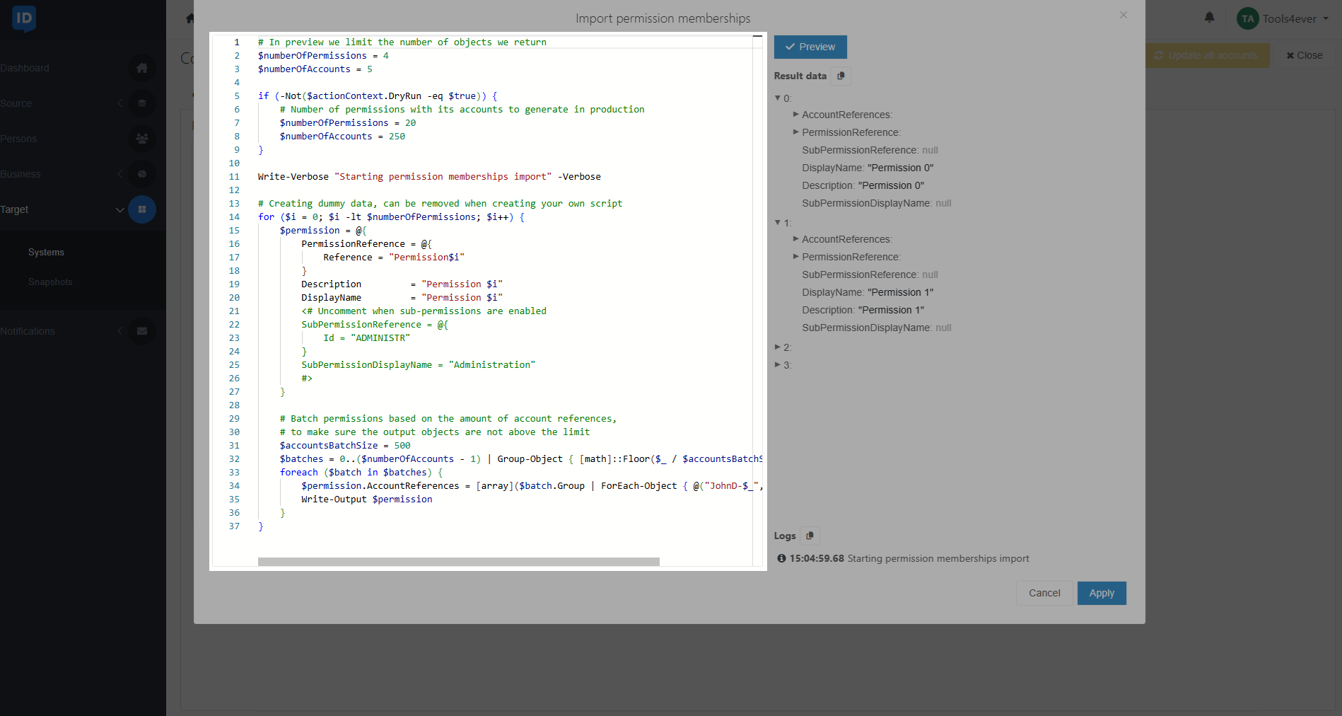Expand PermissionReference under item 1
Screen dimensions: 1342x716
tap(796, 257)
